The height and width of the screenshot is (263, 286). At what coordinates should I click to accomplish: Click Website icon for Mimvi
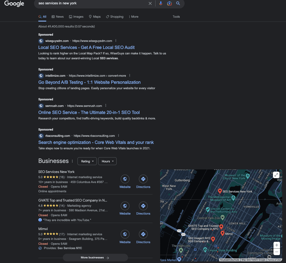[125, 234]
